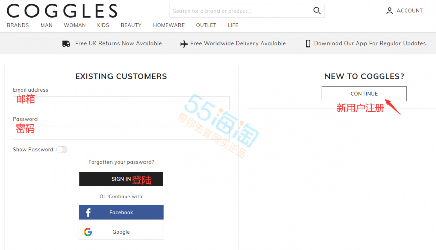Open the BRANDS menu
The width and height of the screenshot is (436, 250).
pos(18,25)
